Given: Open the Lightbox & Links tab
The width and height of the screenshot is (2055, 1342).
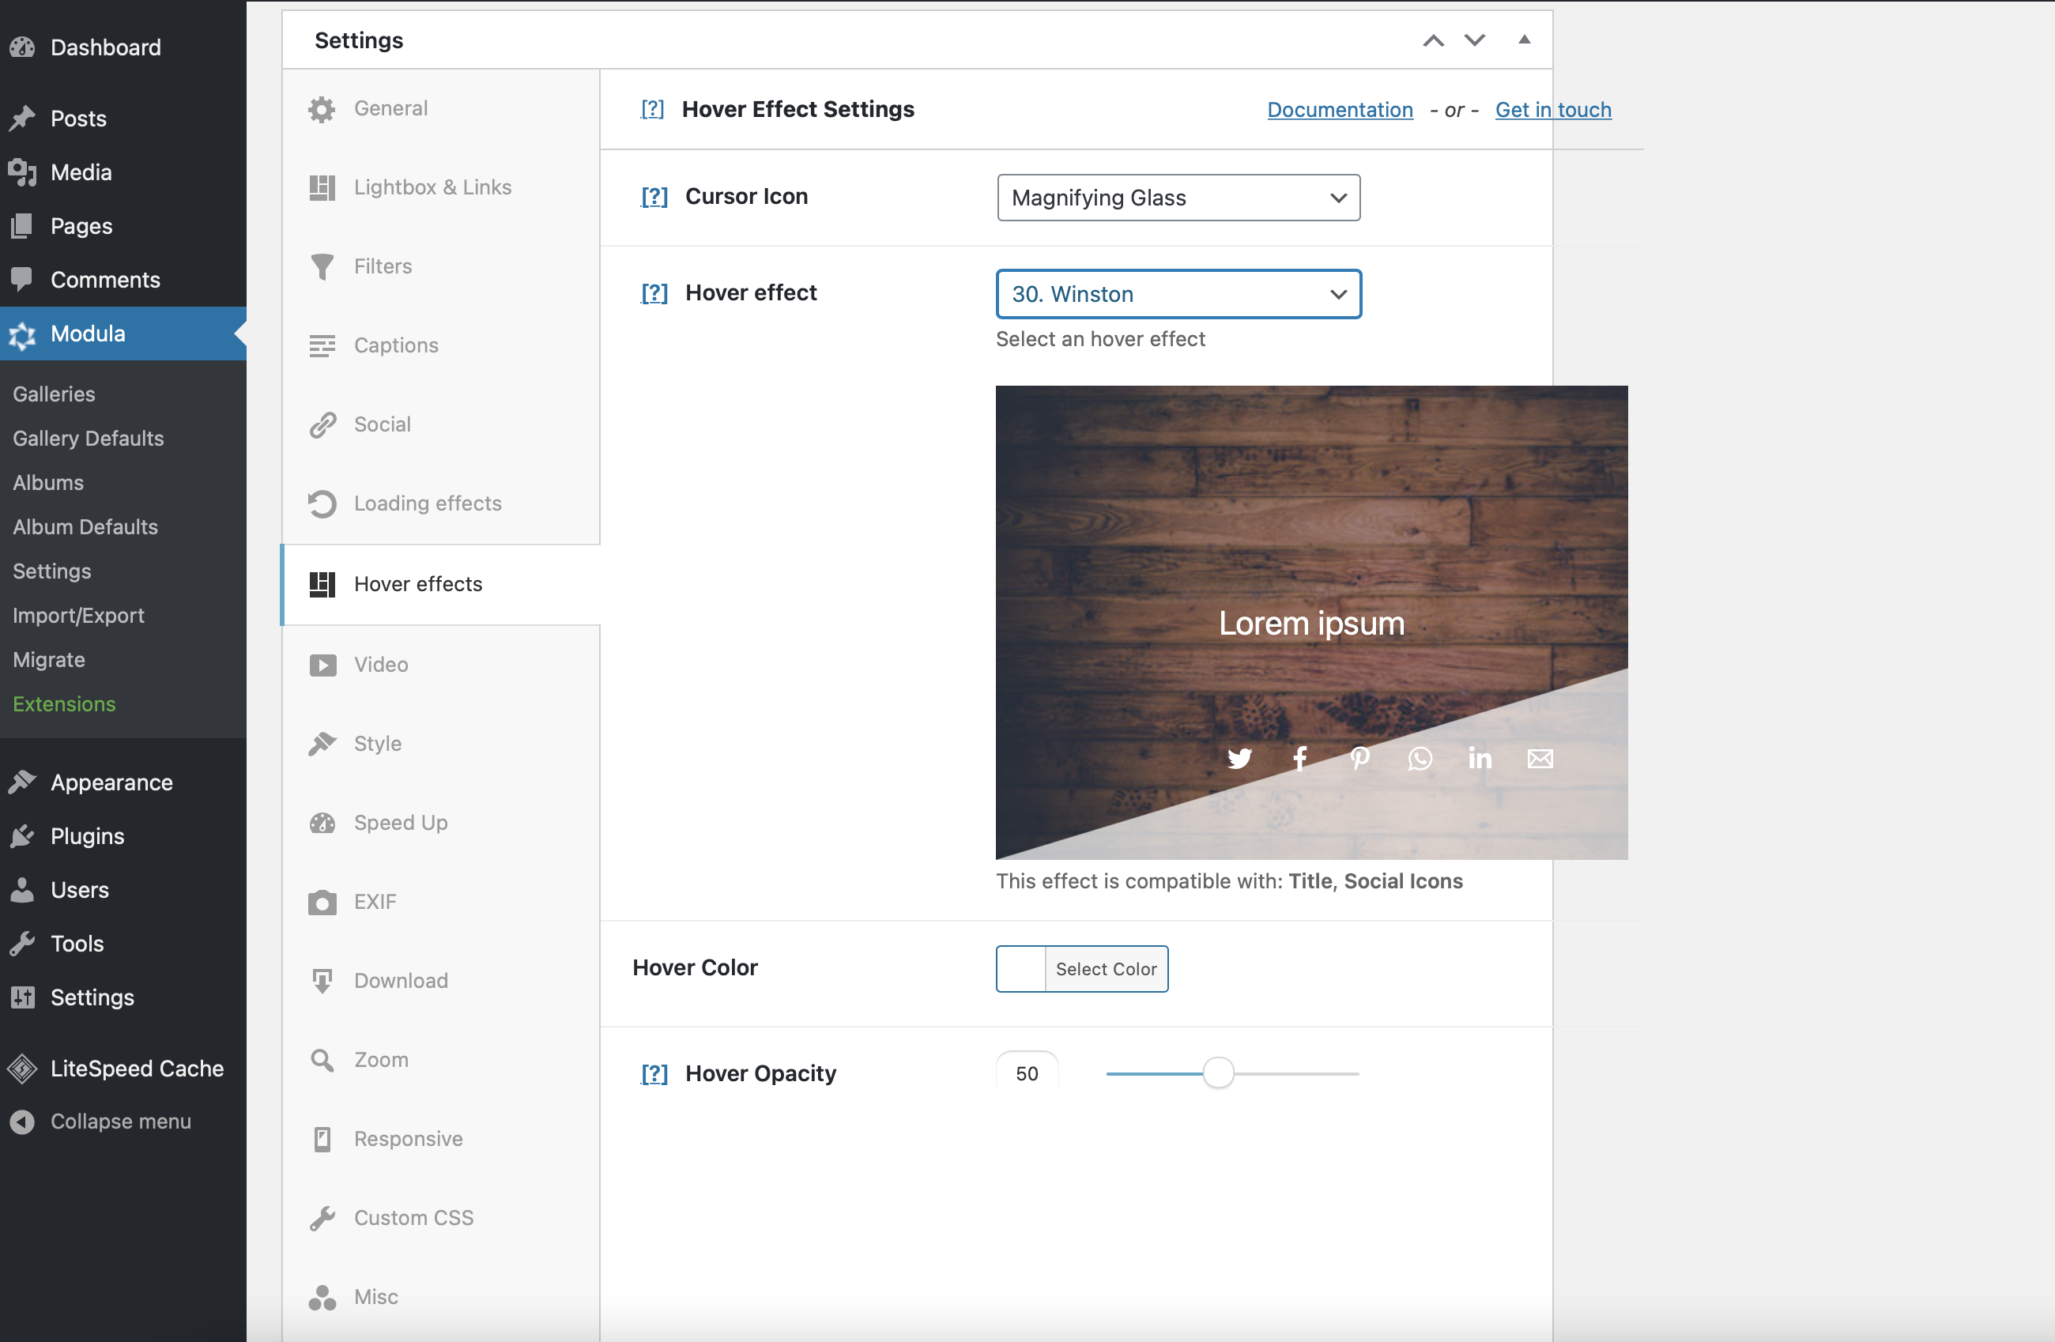Looking at the screenshot, I should (x=441, y=187).
